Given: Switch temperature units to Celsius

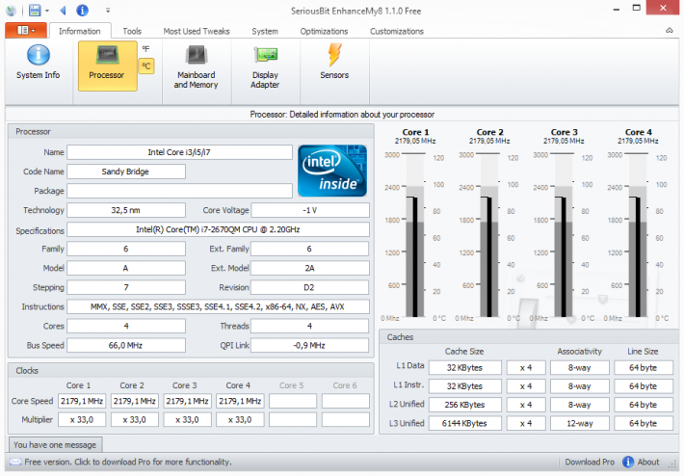Looking at the screenshot, I should [146, 66].
